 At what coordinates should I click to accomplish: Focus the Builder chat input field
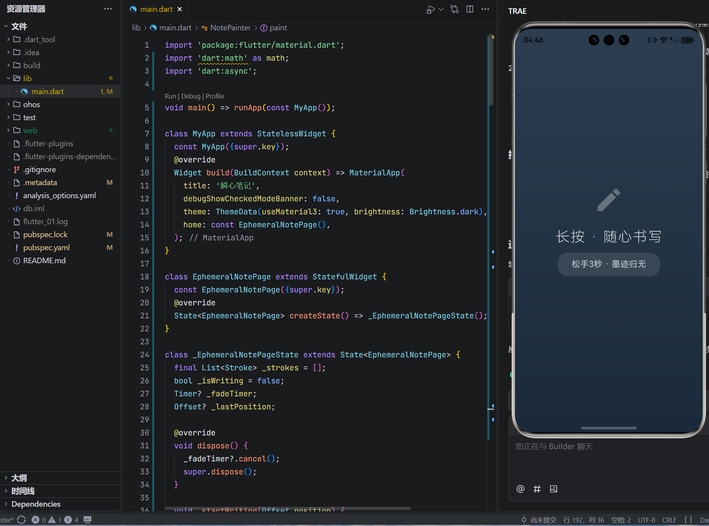tap(609, 457)
